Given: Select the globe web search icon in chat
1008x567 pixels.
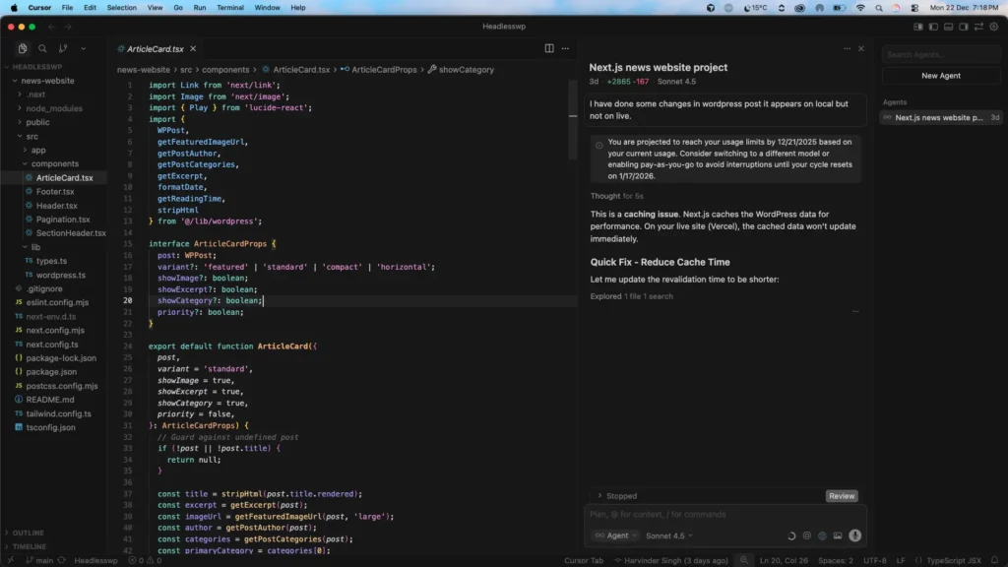Looking at the screenshot, I should click(x=823, y=535).
